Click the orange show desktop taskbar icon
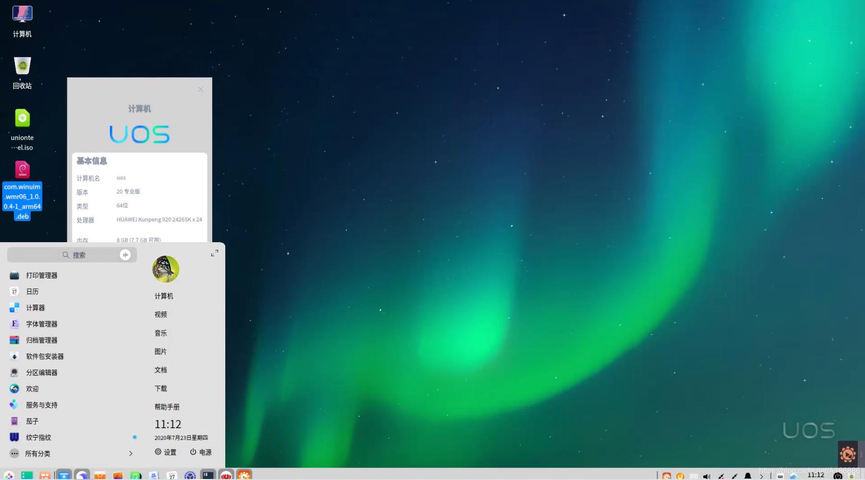865x480 pixels. 45,476
